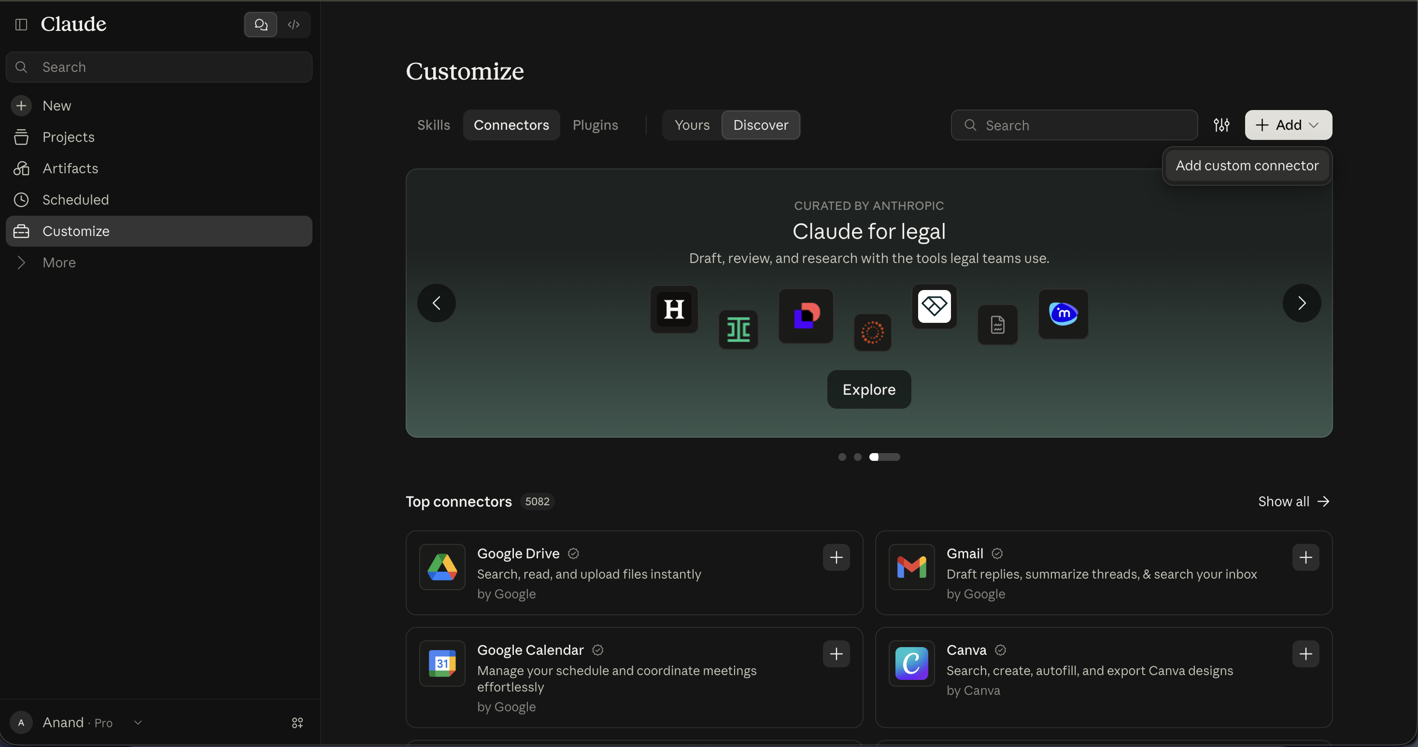Go to next carousel slide
The height and width of the screenshot is (747, 1418).
click(1301, 303)
